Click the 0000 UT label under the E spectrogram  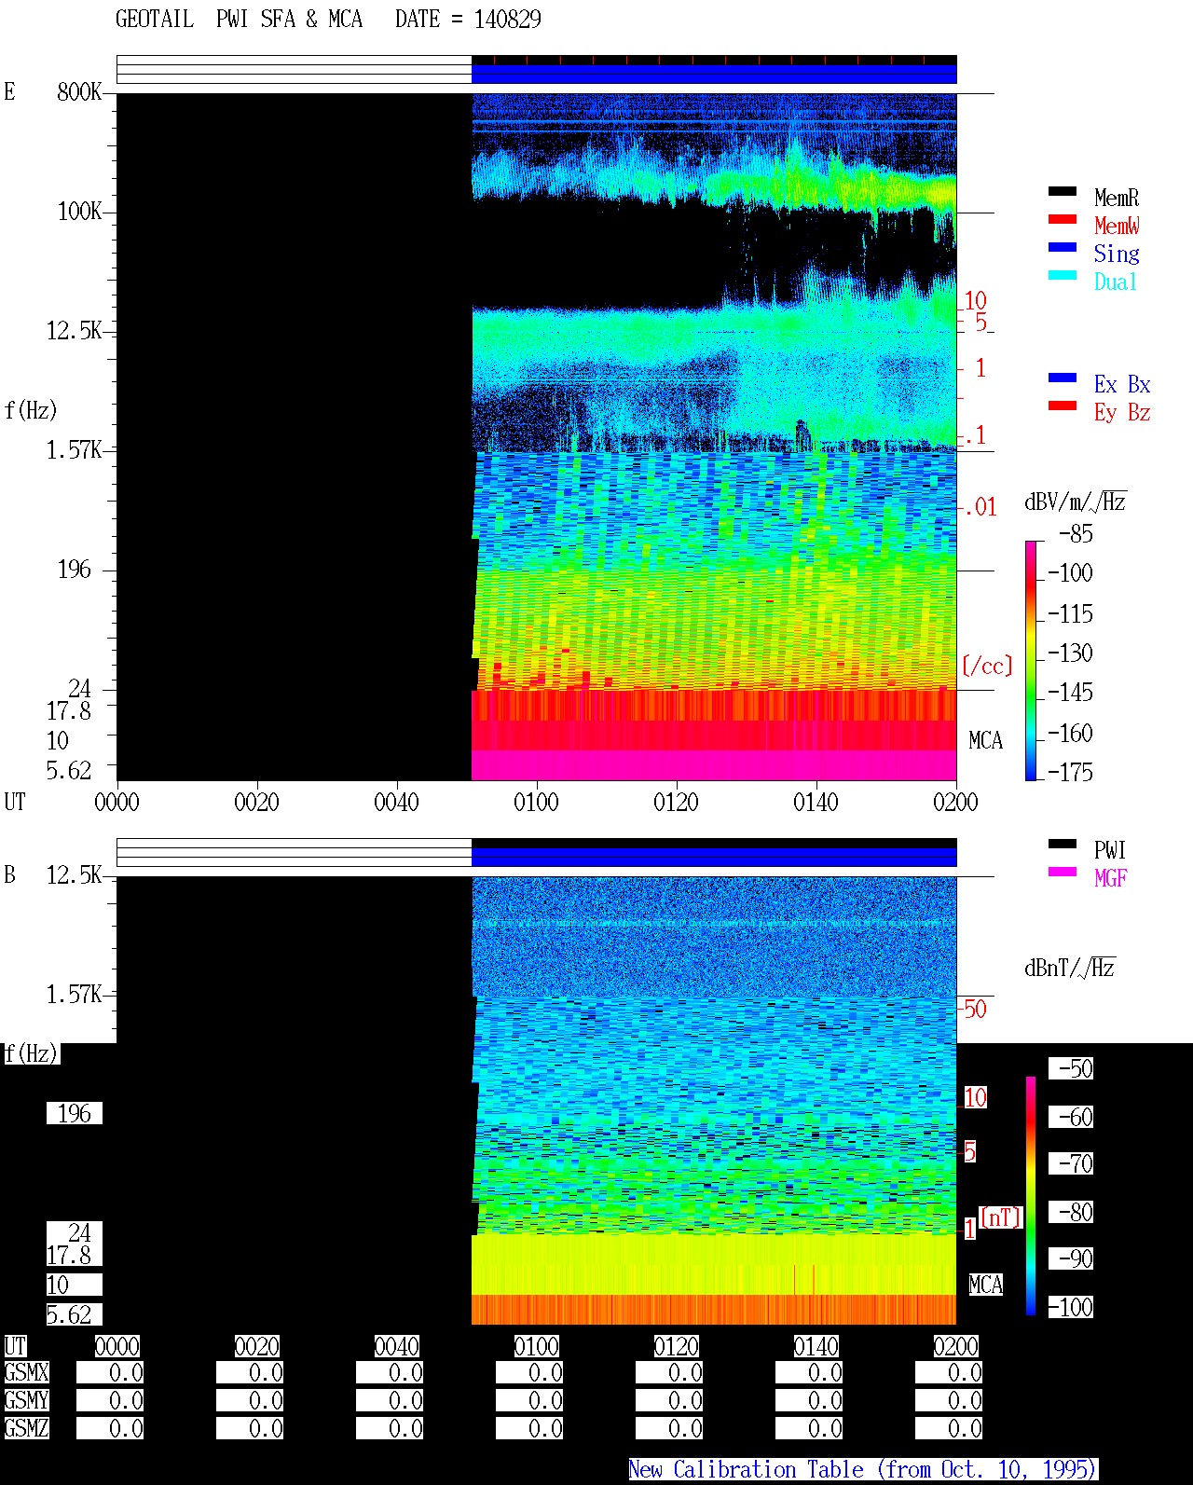(117, 803)
